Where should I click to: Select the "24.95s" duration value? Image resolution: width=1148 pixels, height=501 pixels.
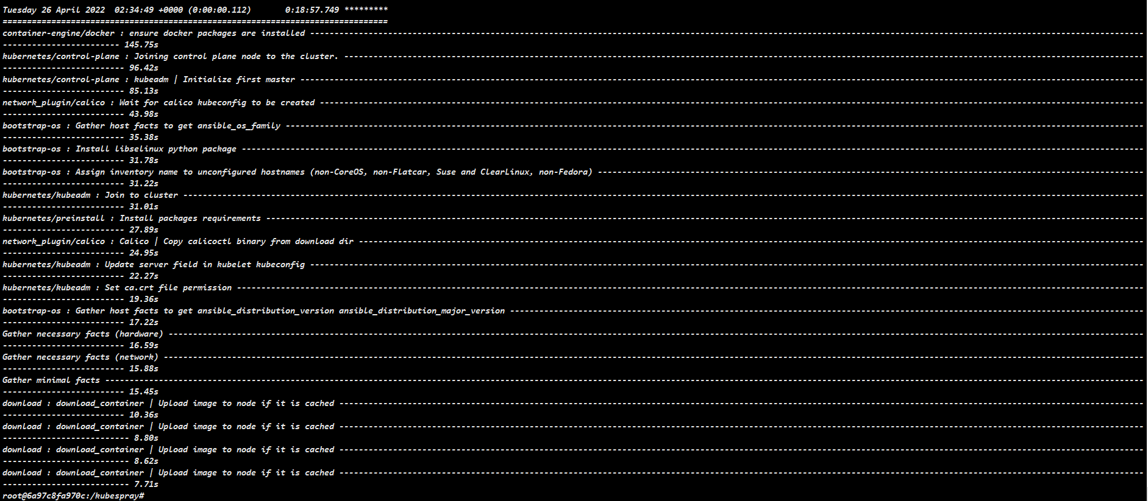tap(144, 253)
